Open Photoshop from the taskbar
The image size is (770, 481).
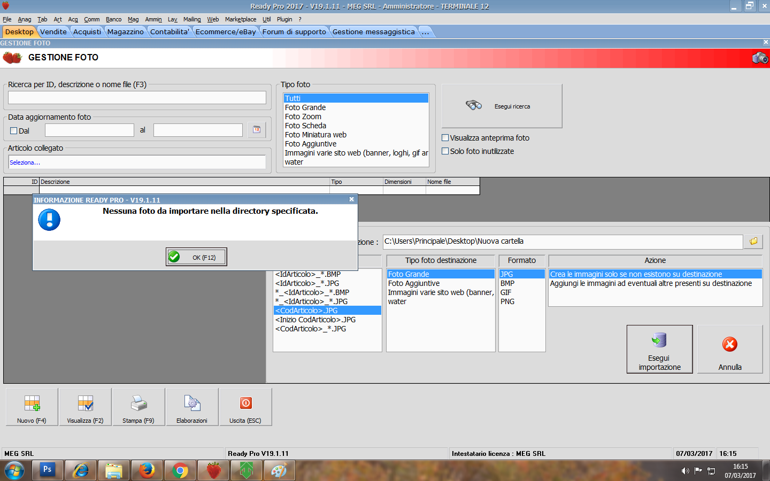click(x=48, y=470)
